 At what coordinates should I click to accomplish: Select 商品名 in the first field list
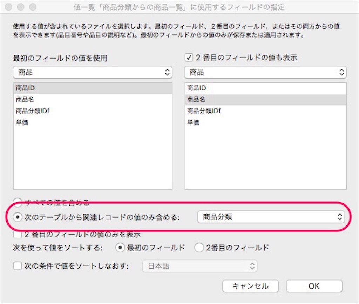93,99
